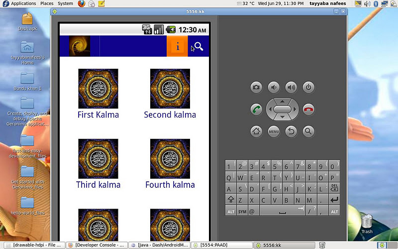This screenshot has height=249, width=398.
Task: Switch to 5554:PAAD taskbar window
Action: [222, 245]
